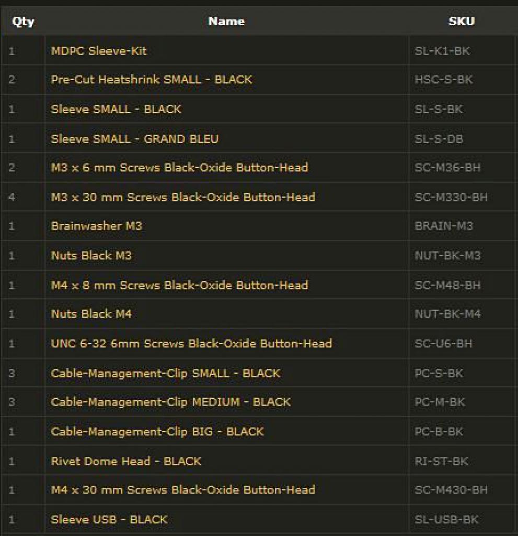Viewport: 518px width, 536px height.
Task: Select Sleeve SMALL - BLACK product name
Action: [x=116, y=109]
